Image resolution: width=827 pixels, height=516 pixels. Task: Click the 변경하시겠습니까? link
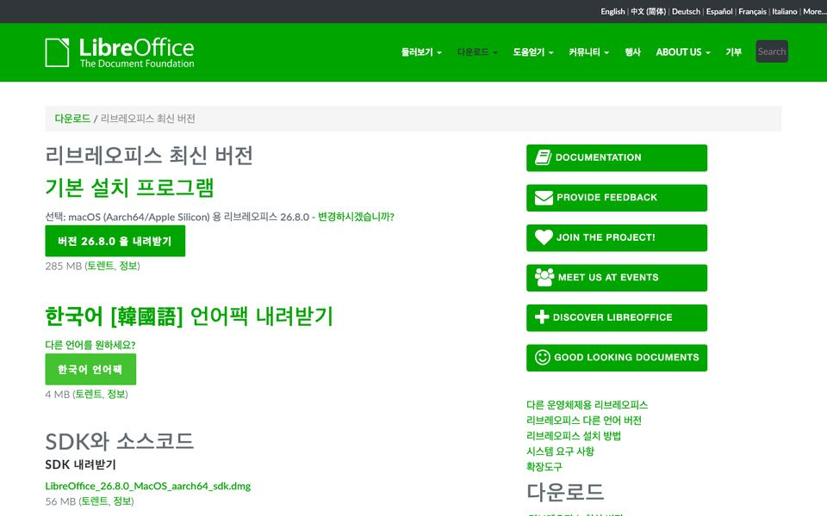click(x=356, y=217)
